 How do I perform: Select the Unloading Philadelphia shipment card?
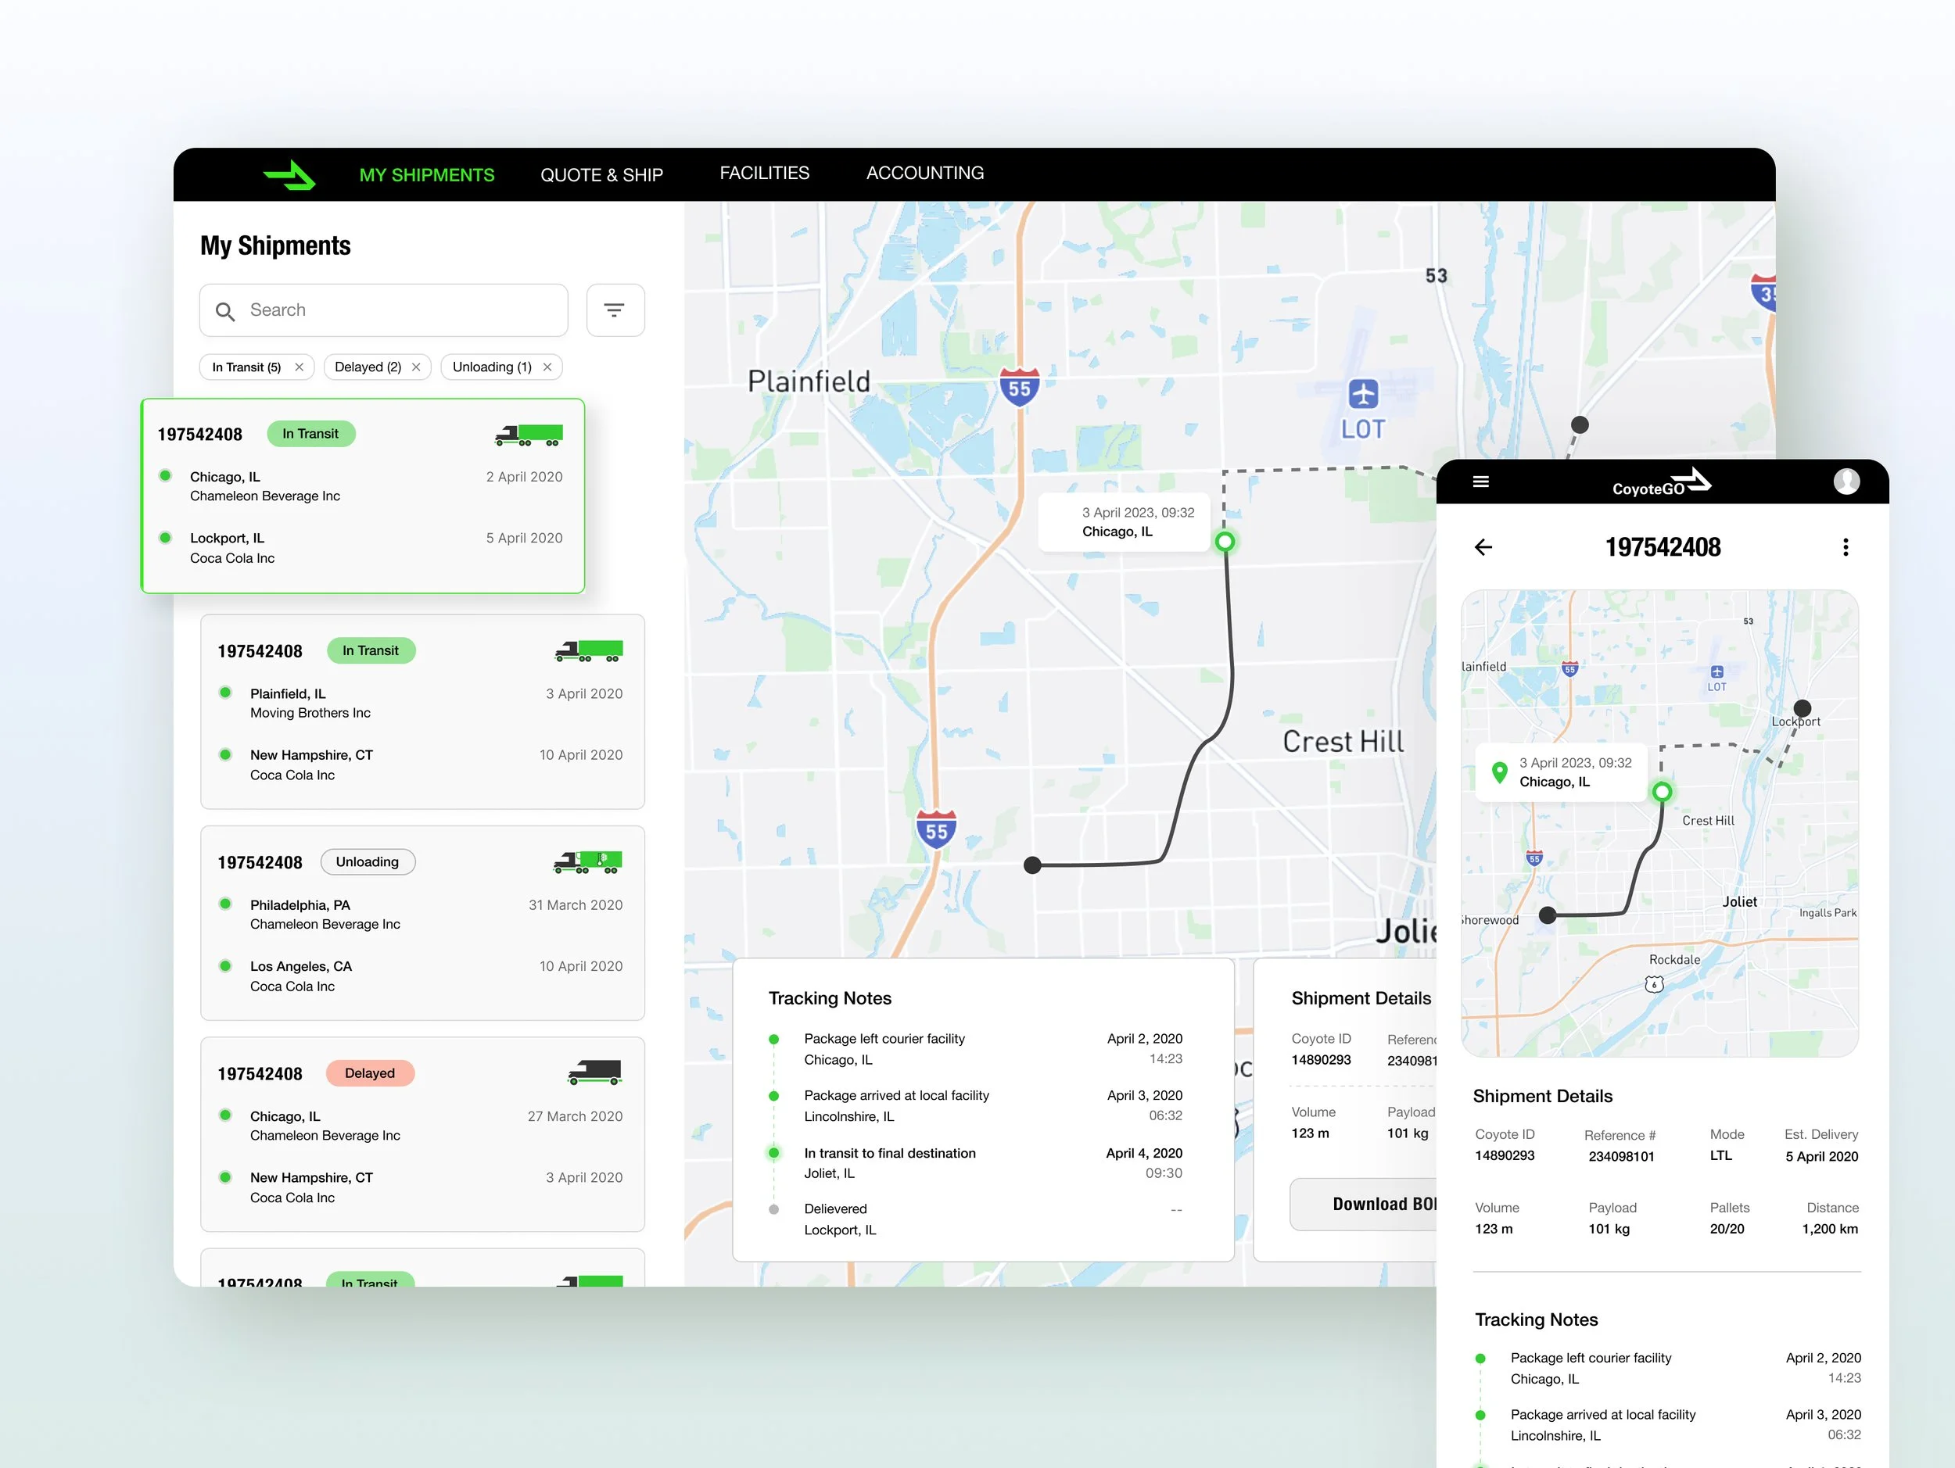click(422, 923)
